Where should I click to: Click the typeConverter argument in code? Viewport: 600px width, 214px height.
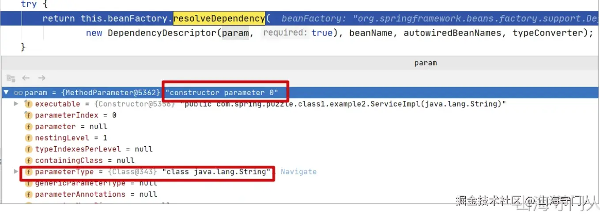coord(547,33)
